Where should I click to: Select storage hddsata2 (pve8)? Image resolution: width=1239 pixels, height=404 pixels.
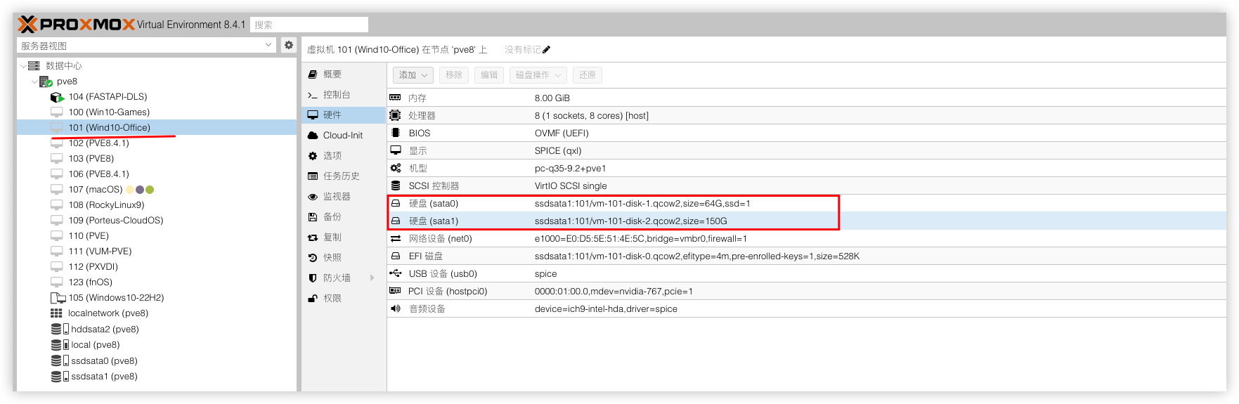pyautogui.click(x=105, y=330)
